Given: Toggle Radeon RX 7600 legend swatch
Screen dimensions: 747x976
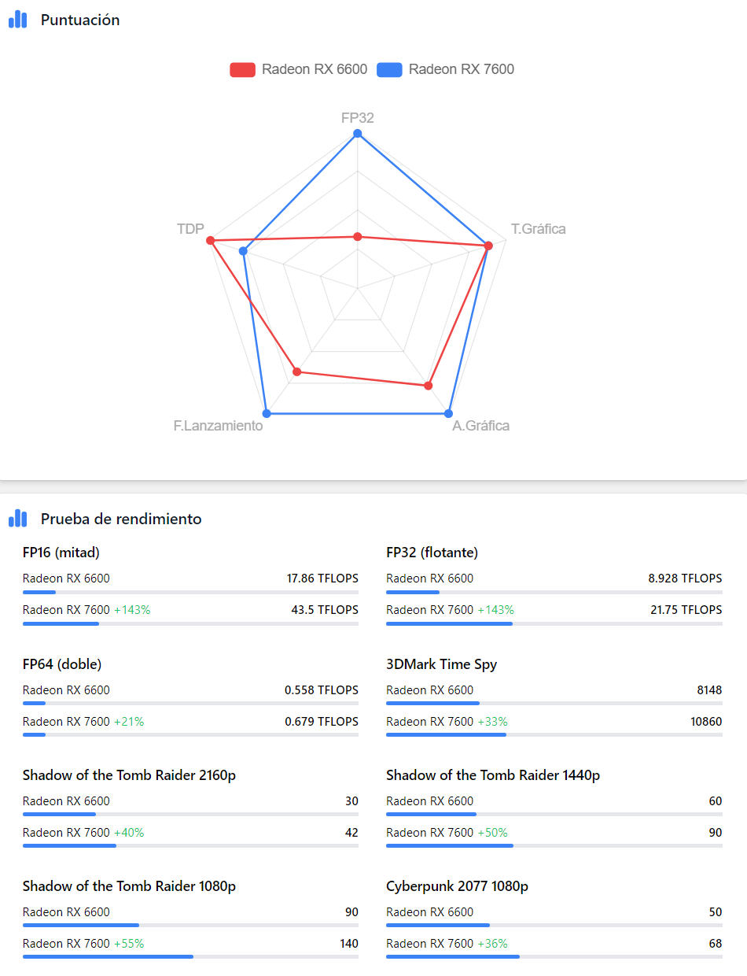Looking at the screenshot, I should [389, 69].
